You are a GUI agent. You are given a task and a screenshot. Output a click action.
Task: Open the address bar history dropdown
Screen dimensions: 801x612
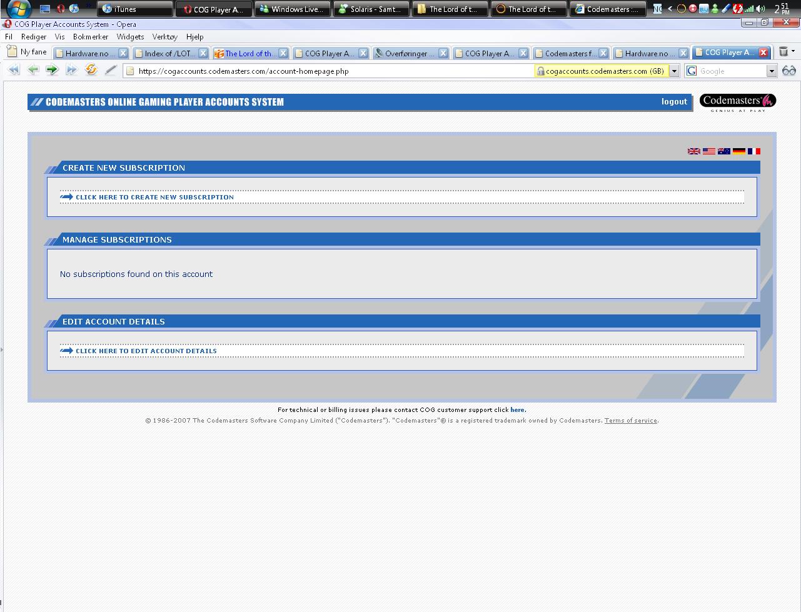(674, 71)
